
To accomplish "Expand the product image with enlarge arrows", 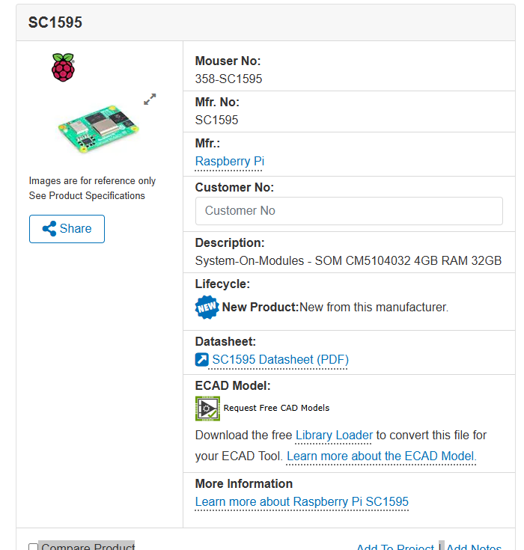I will 150,99.
